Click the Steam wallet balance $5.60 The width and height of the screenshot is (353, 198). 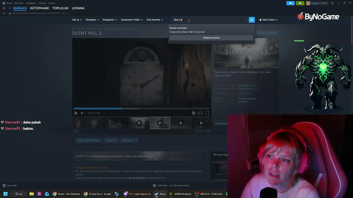click(x=324, y=3)
